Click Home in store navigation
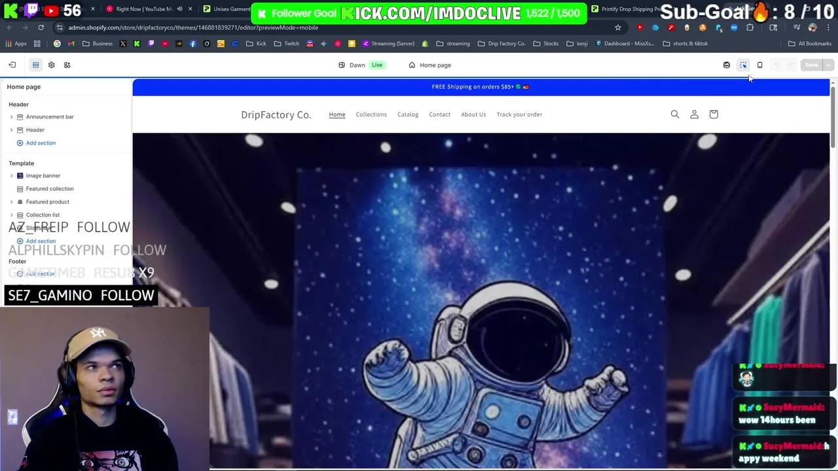 tap(337, 114)
